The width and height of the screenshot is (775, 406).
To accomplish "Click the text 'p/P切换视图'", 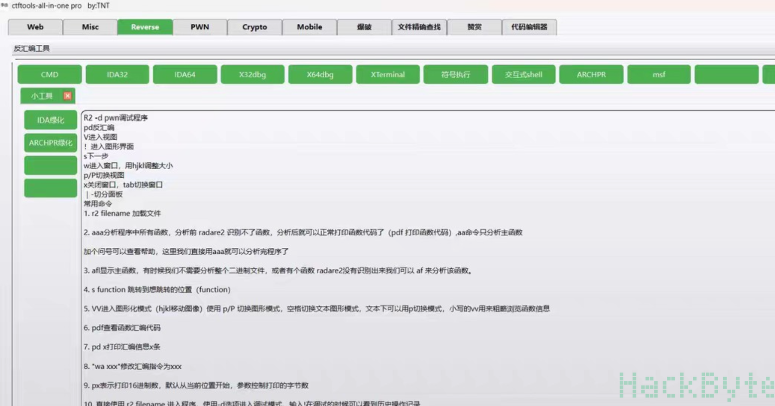I will point(104,175).
